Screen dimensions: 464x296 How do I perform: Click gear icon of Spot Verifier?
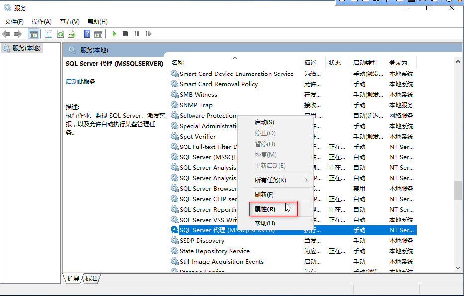[174, 136]
